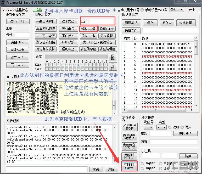Show 固件版本 firmware version

point(68,36)
